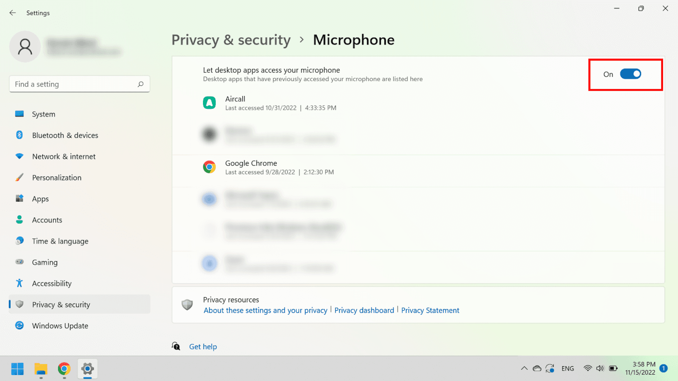Expand hidden icons in system tray

(x=524, y=368)
